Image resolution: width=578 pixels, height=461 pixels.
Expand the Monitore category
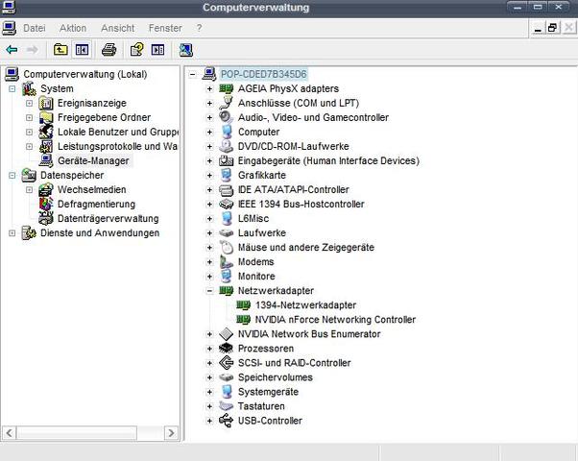pos(209,277)
